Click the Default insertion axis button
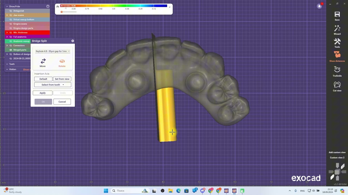The image size is (348, 195). tap(43, 79)
